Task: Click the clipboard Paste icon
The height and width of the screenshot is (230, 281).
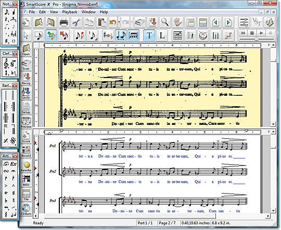Action: point(101,22)
